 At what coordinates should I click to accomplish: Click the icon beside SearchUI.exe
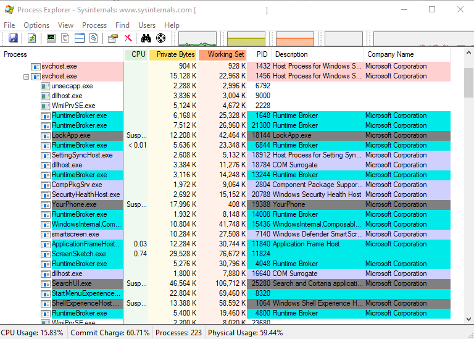(x=46, y=283)
